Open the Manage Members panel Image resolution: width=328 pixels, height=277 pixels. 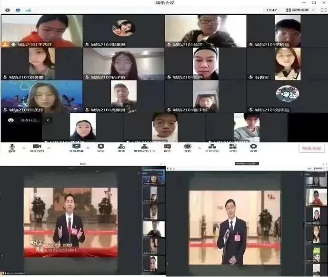pos(144,148)
